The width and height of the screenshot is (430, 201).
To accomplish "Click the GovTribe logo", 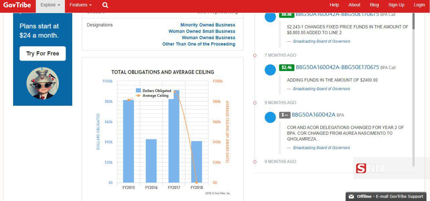I will 17,5.
